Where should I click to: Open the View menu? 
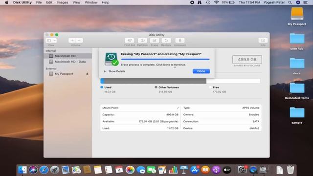pyautogui.click(x=76, y=2)
